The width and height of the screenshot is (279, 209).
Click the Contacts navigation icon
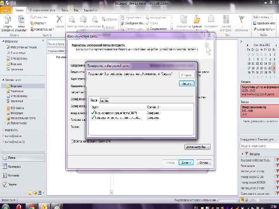[x=5, y=175]
